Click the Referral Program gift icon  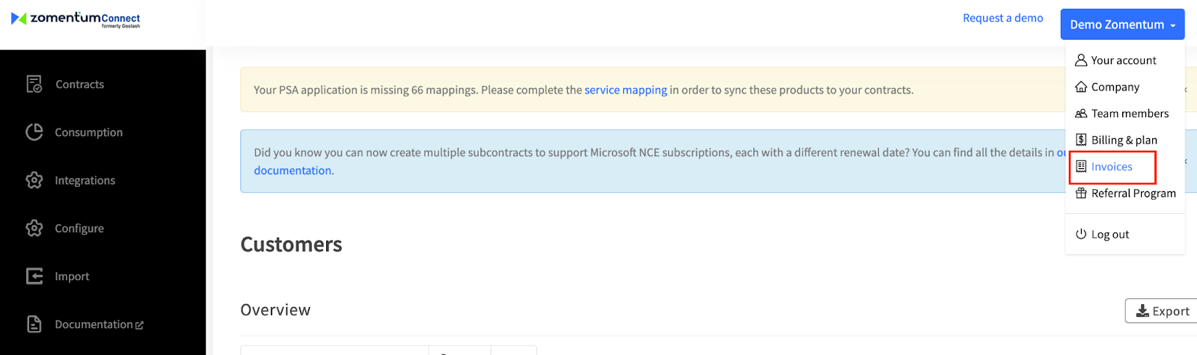1081,193
